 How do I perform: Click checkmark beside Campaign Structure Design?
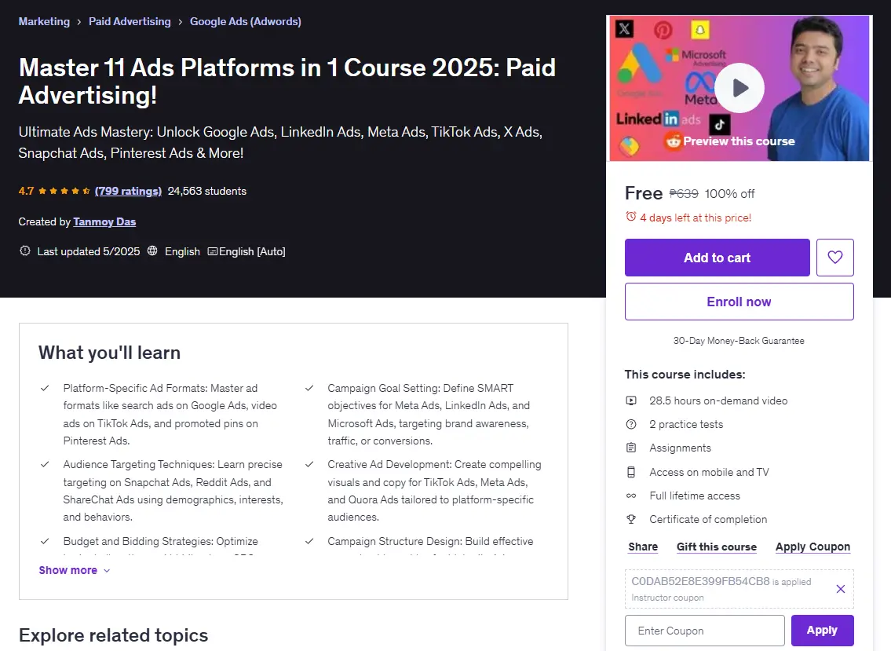(x=309, y=541)
